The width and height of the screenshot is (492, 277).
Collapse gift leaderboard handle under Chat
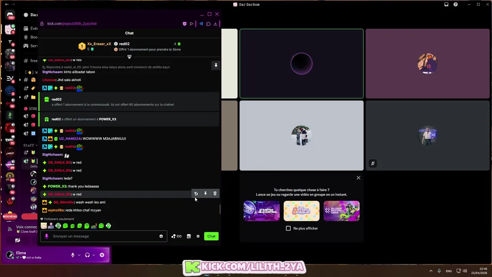pos(129,57)
